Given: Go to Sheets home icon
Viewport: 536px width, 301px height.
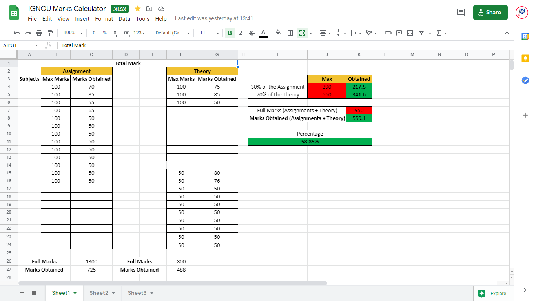Looking at the screenshot, I should pyautogui.click(x=15, y=13).
